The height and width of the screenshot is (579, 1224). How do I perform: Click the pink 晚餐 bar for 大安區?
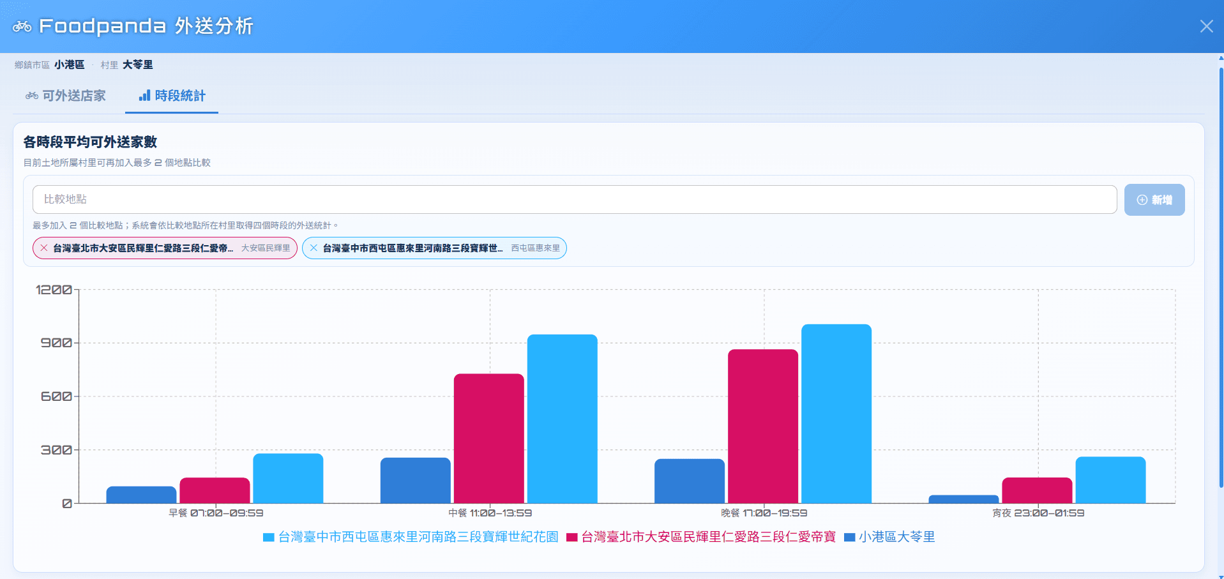pyautogui.click(x=763, y=426)
